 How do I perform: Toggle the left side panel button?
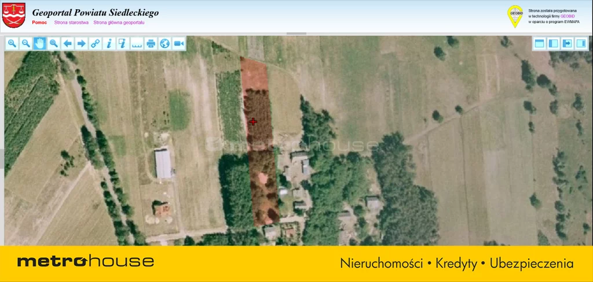[553, 43]
